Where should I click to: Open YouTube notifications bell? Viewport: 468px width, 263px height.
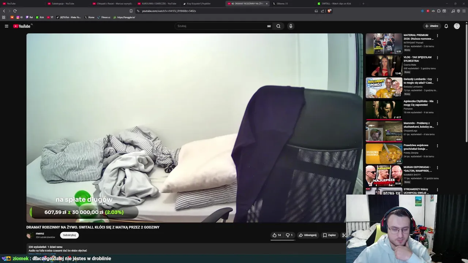pos(446,26)
